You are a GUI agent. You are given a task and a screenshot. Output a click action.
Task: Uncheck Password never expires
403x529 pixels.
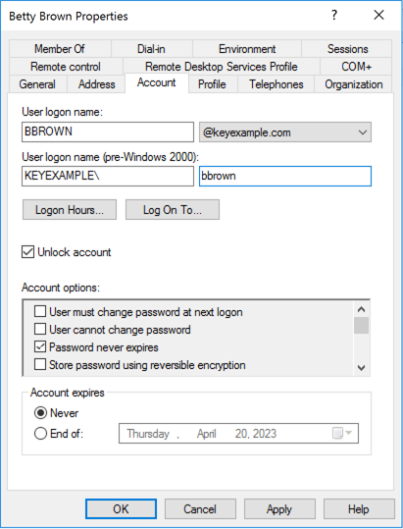click(40, 346)
